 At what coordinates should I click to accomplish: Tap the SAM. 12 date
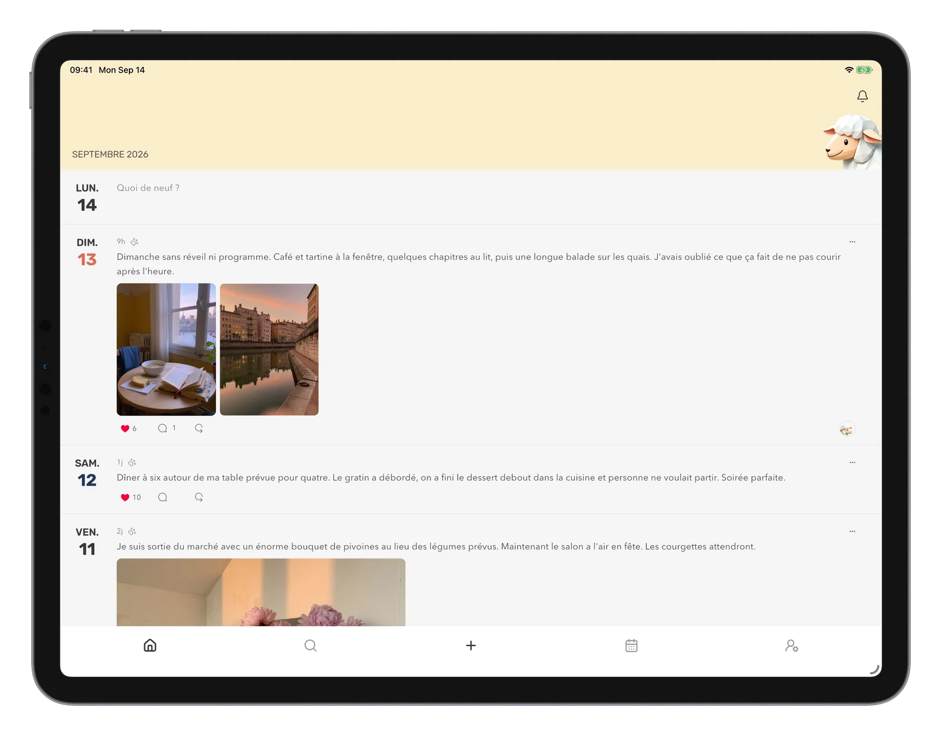coord(87,473)
